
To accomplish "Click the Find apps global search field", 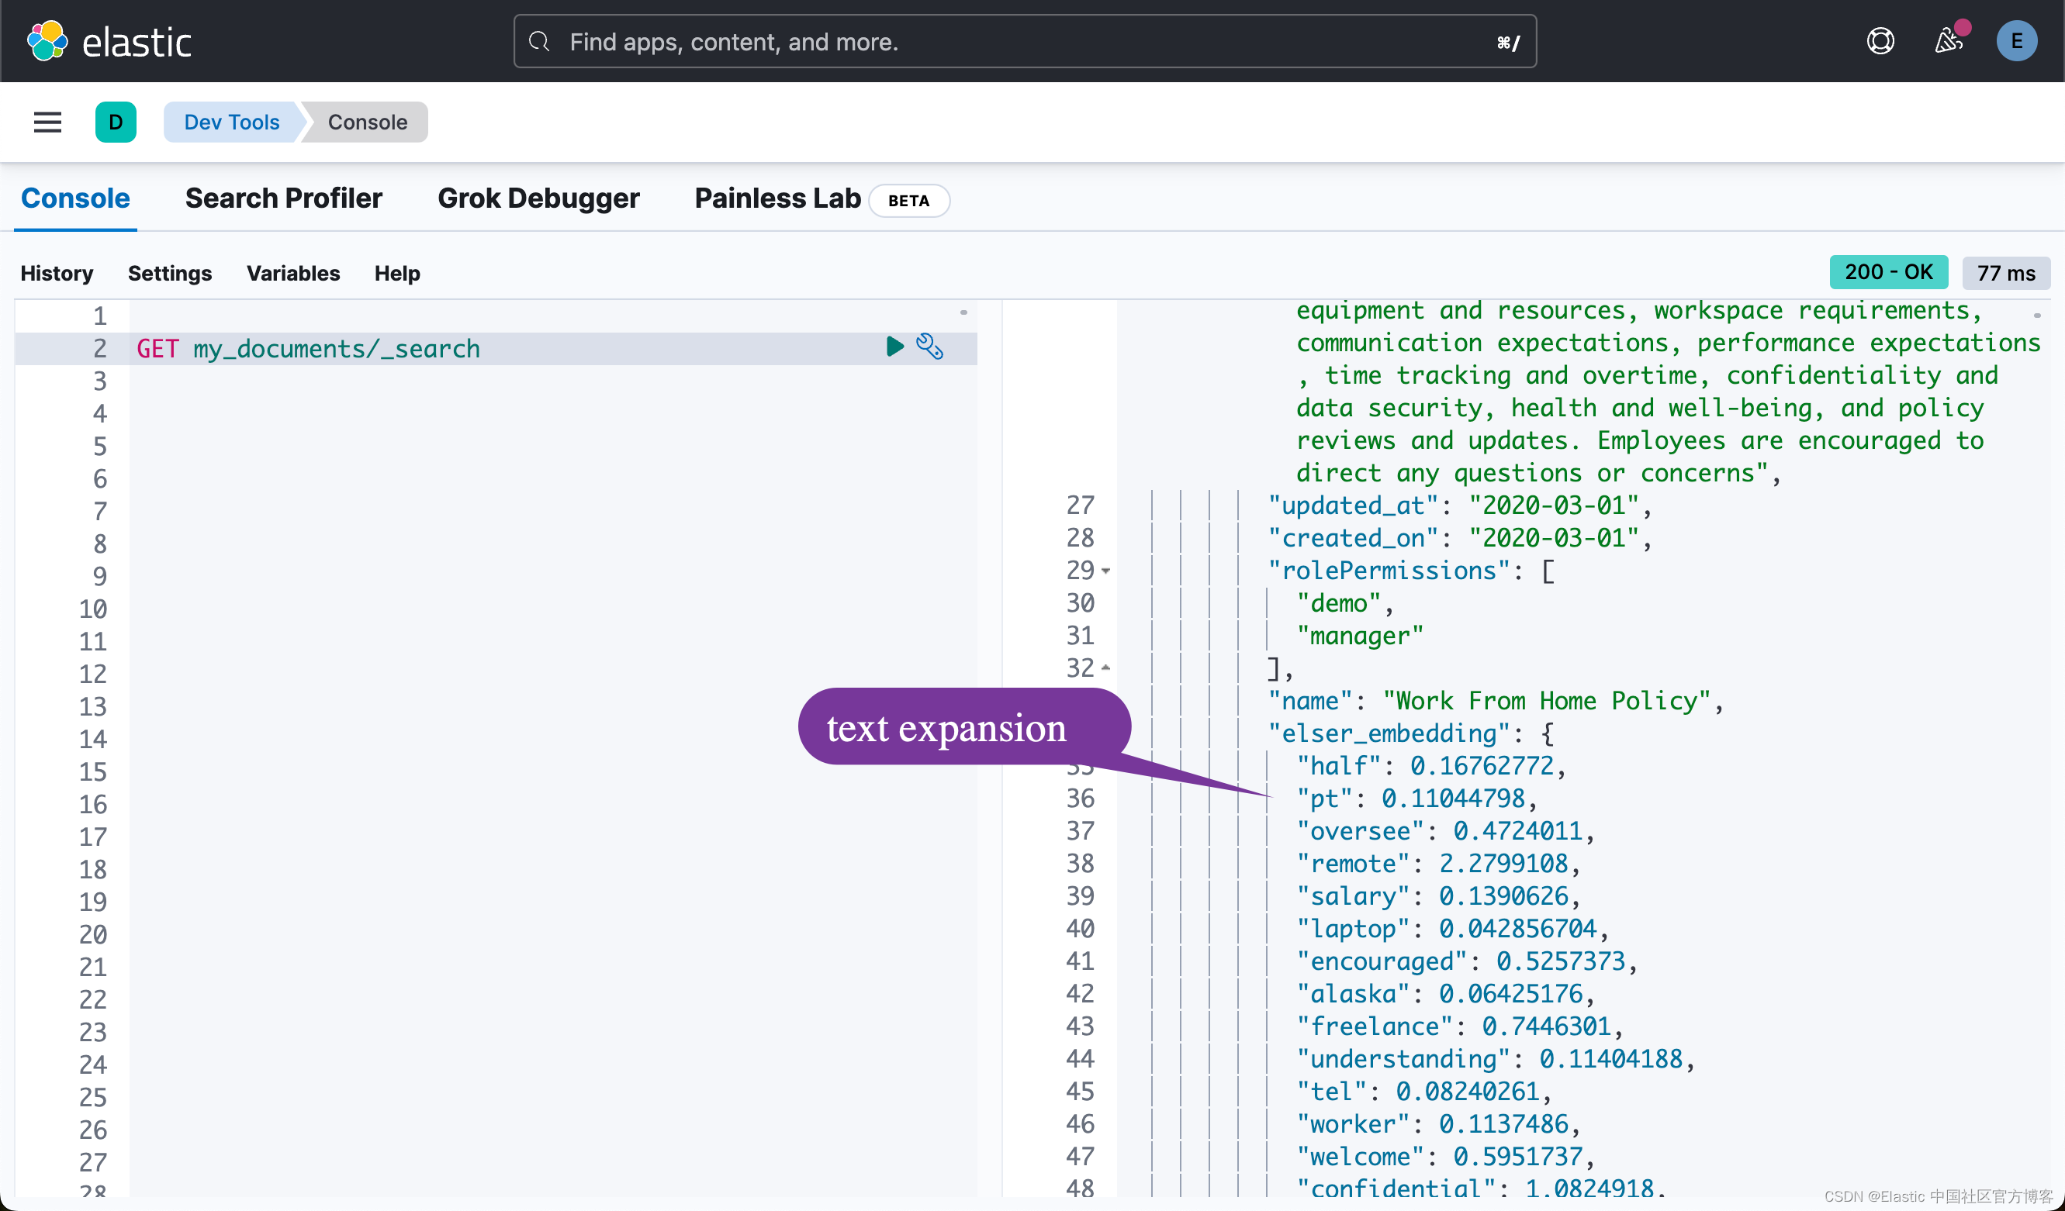I will [1023, 41].
